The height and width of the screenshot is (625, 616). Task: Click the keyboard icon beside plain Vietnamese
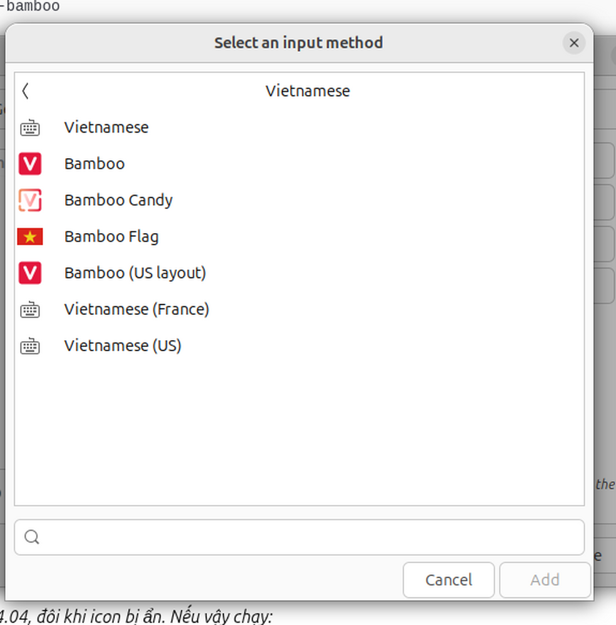(30, 128)
